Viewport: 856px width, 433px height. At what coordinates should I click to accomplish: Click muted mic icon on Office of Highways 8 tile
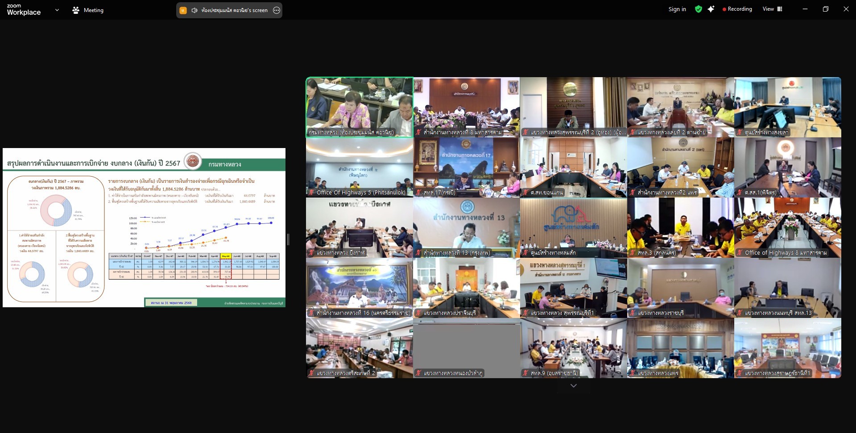[x=740, y=253]
